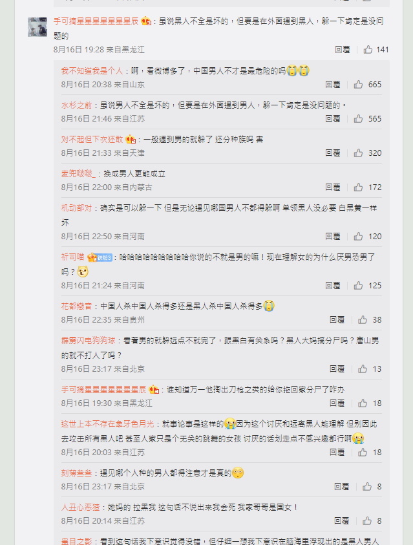
Task: Reply to the top comment from 黑龙江
Action: tap(342, 50)
